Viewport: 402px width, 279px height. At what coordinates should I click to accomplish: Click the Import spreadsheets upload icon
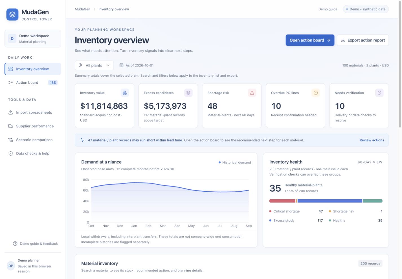coord(10,112)
